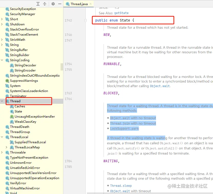Click the Collapse All toolbar icon
Viewport: 213px width, 194px height.
click(x=45, y=4)
